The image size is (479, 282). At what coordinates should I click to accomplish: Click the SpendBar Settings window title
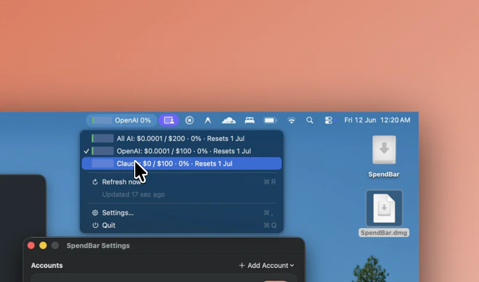[x=98, y=246]
